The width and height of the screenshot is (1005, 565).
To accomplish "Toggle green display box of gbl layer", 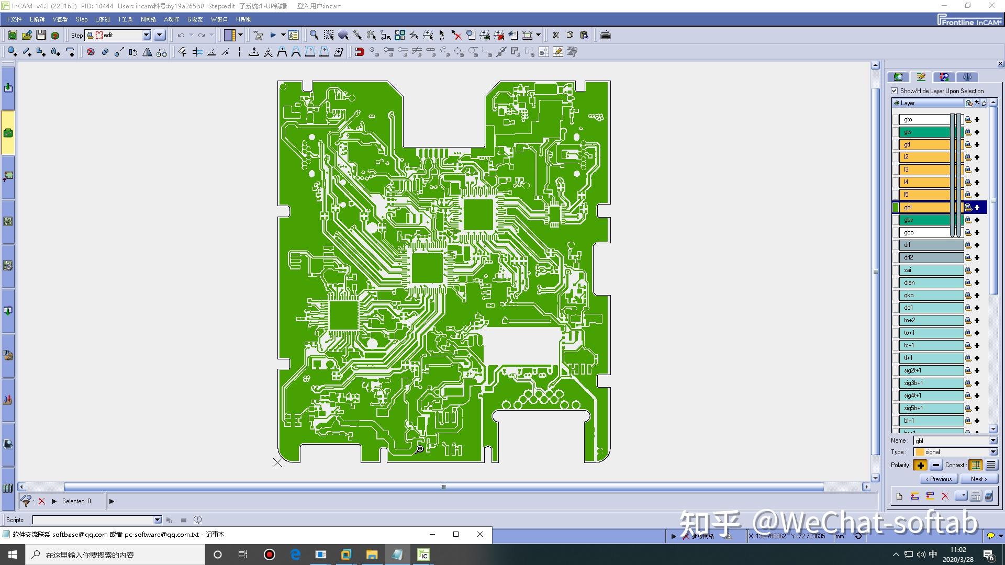I will click(x=896, y=207).
